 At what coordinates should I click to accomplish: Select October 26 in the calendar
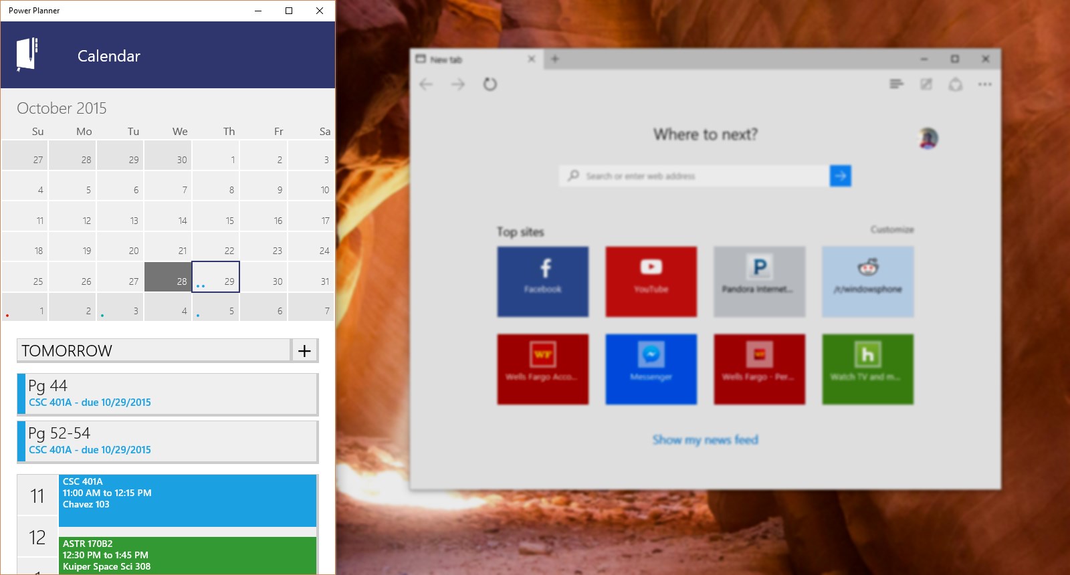[72, 277]
